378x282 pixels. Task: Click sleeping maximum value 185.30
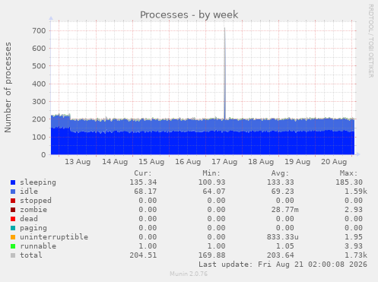[349, 182]
